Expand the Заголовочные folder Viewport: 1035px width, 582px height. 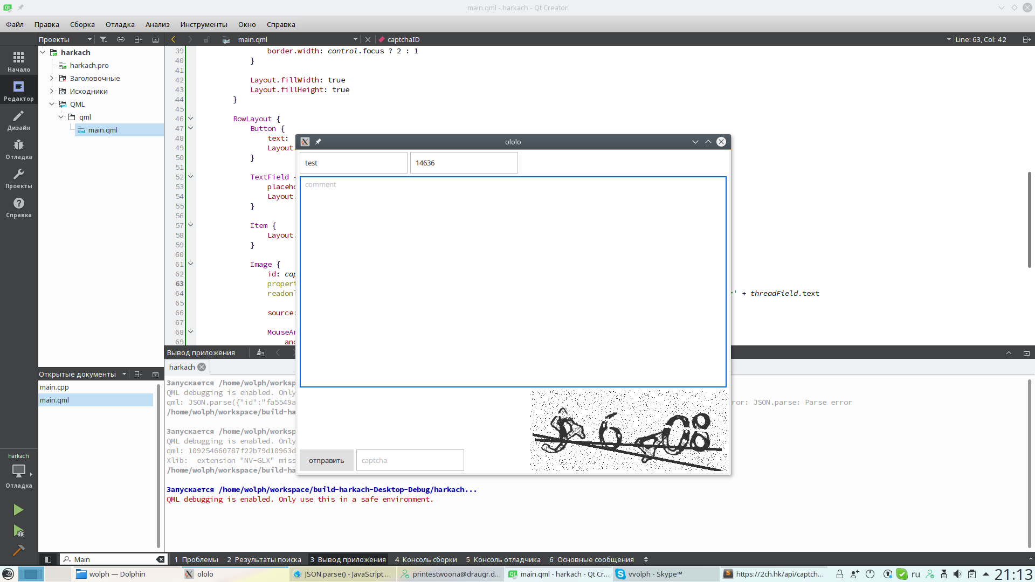pyautogui.click(x=52, y=78)
